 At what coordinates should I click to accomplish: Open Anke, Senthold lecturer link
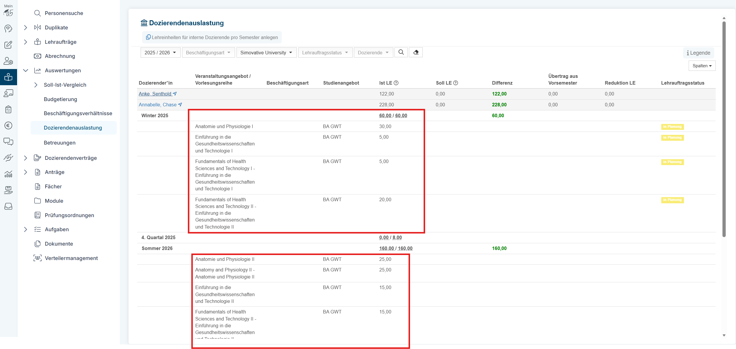[x=155, y=94]
